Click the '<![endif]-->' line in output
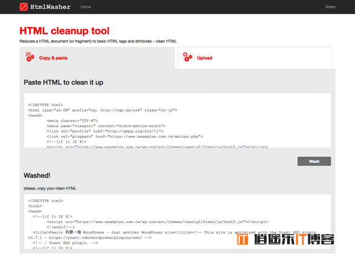The image size is (355, 258). 60,227
